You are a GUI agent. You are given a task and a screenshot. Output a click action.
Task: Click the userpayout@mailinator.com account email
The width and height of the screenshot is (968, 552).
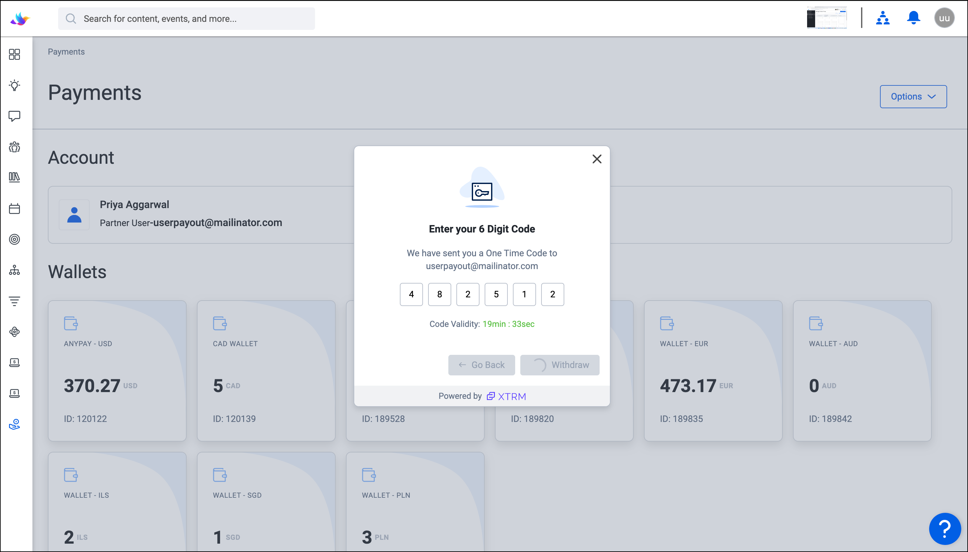(x=218, y=223)
